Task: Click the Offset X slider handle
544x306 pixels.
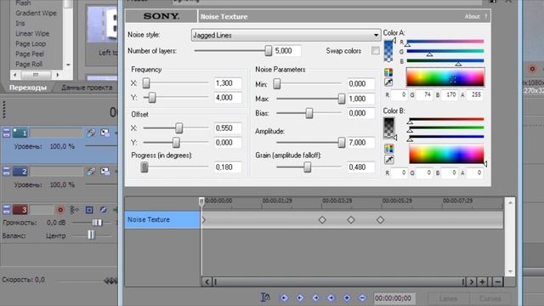Action: coord(179,128)
